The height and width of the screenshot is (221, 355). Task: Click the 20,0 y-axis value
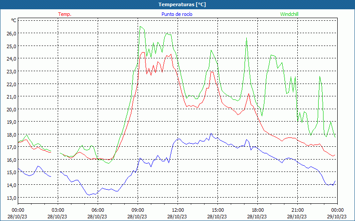12,109
